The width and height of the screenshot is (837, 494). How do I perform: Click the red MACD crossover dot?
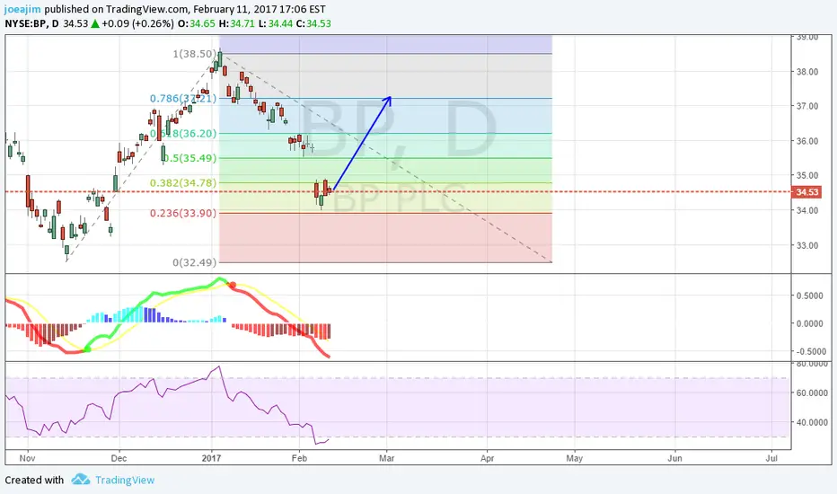233,286
